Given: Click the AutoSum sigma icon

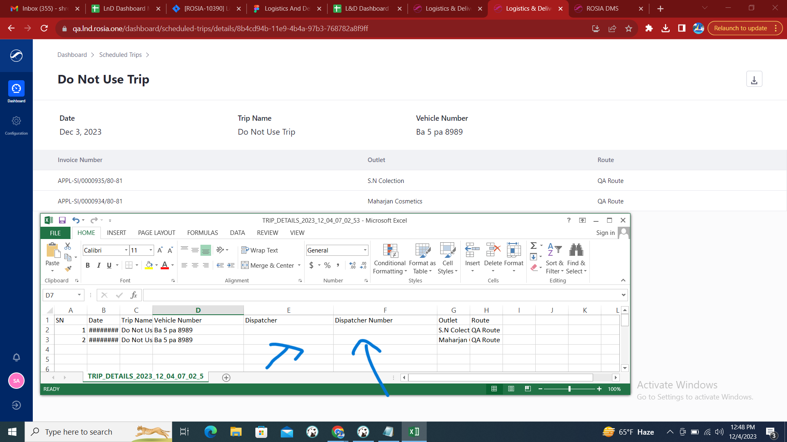Looking at the screenshot, I should tap(533, 246).
